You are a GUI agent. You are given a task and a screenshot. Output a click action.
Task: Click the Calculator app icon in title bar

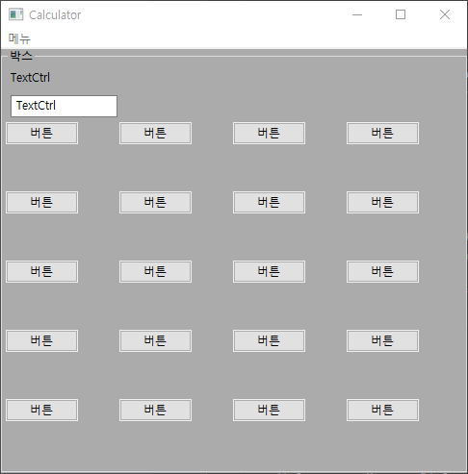coord(15,14)
